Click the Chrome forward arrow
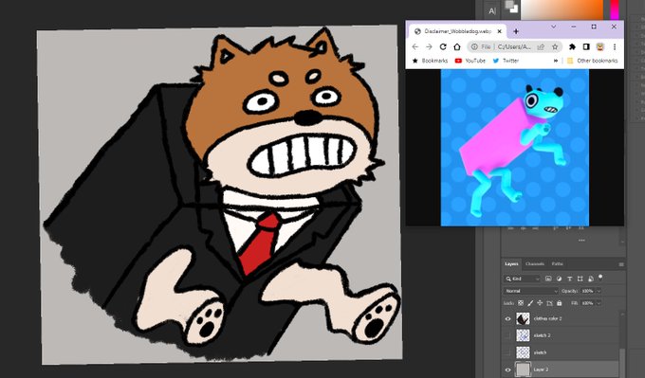 point(429,46)
